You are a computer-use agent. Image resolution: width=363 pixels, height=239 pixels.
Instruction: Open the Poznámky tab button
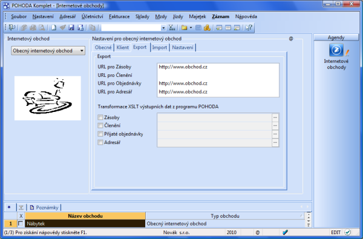[44, 208]
